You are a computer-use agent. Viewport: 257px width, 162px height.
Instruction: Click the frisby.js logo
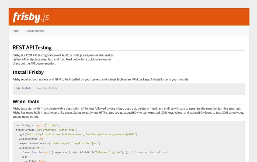pos(31,17)
